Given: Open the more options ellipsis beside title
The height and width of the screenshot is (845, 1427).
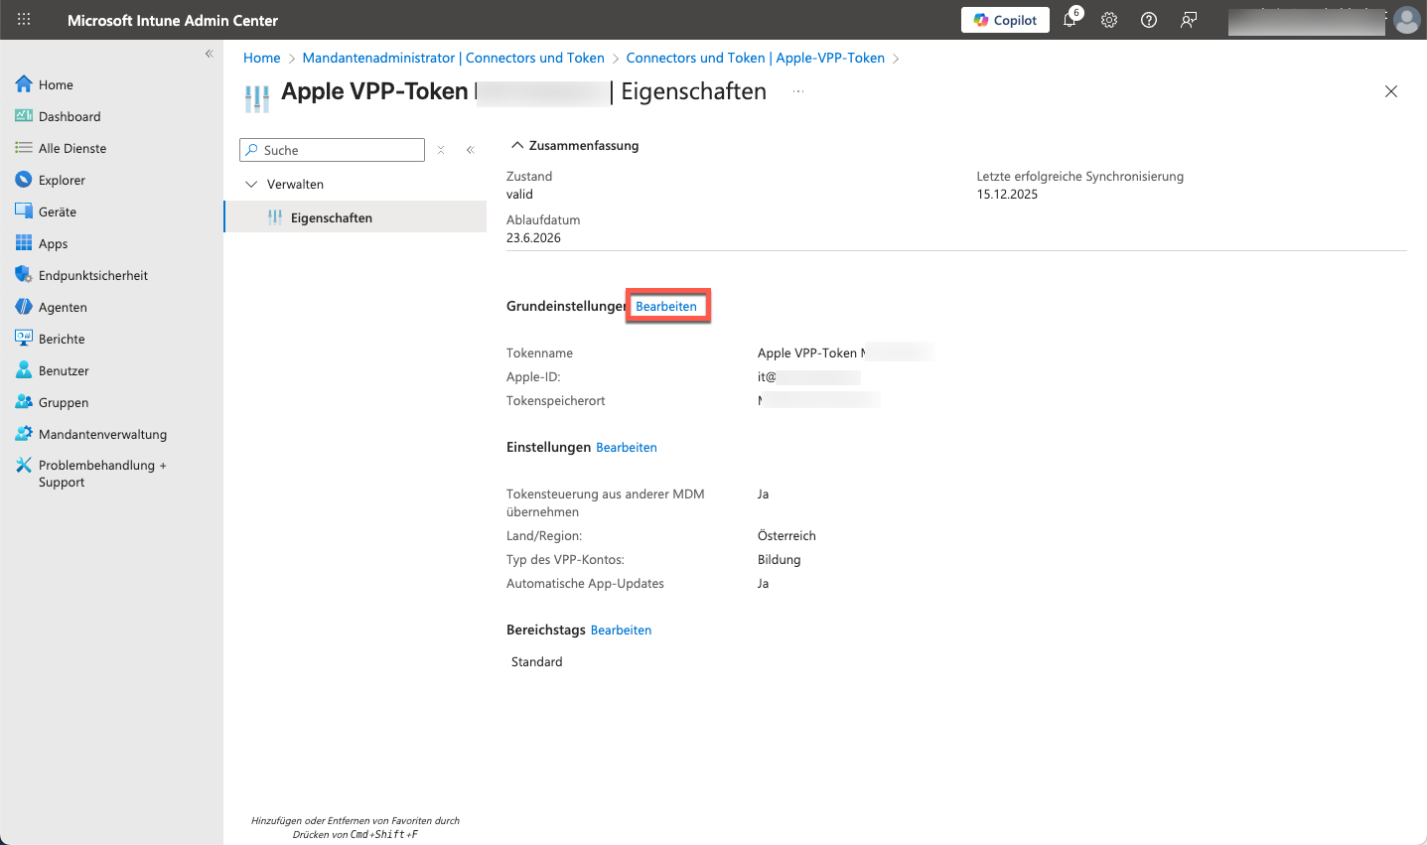Looking at the screenshot, I should click(798, 91).
